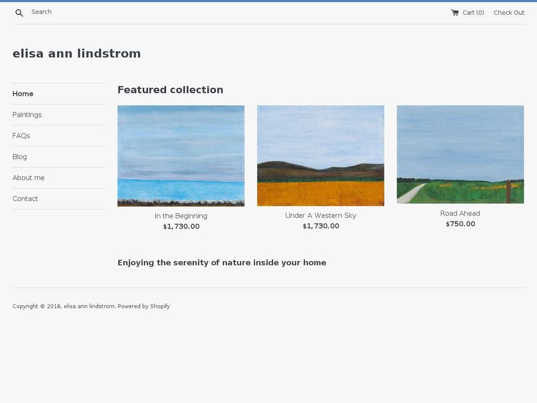Open the Contact menu item
Viewport: 537px width, 403px height.
click(25, 199)
